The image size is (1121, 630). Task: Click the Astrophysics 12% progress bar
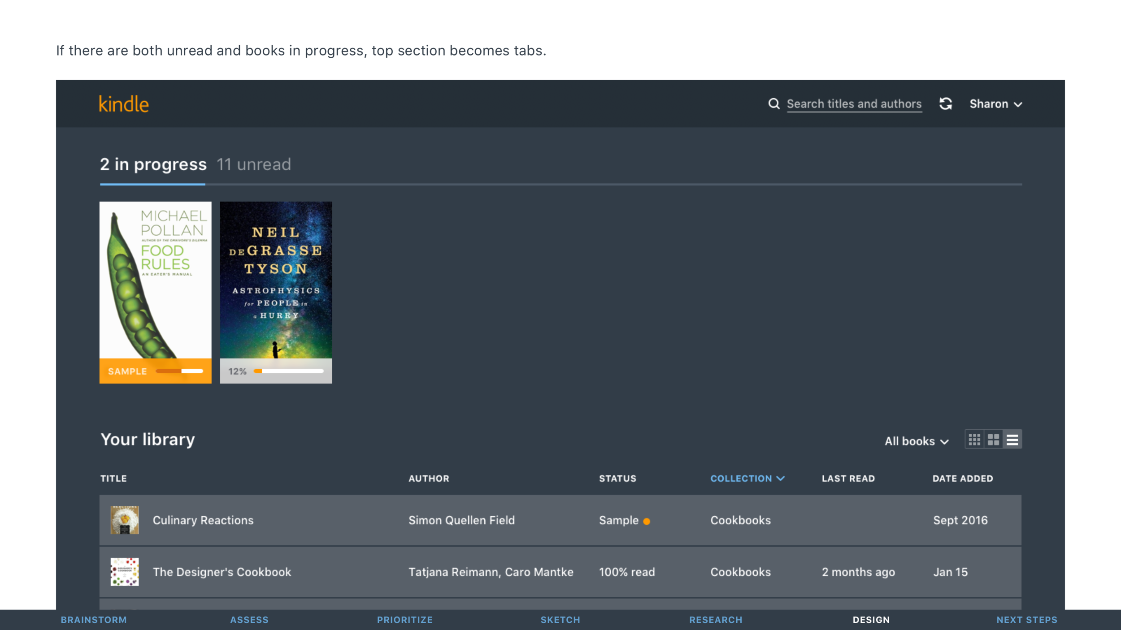289,371
